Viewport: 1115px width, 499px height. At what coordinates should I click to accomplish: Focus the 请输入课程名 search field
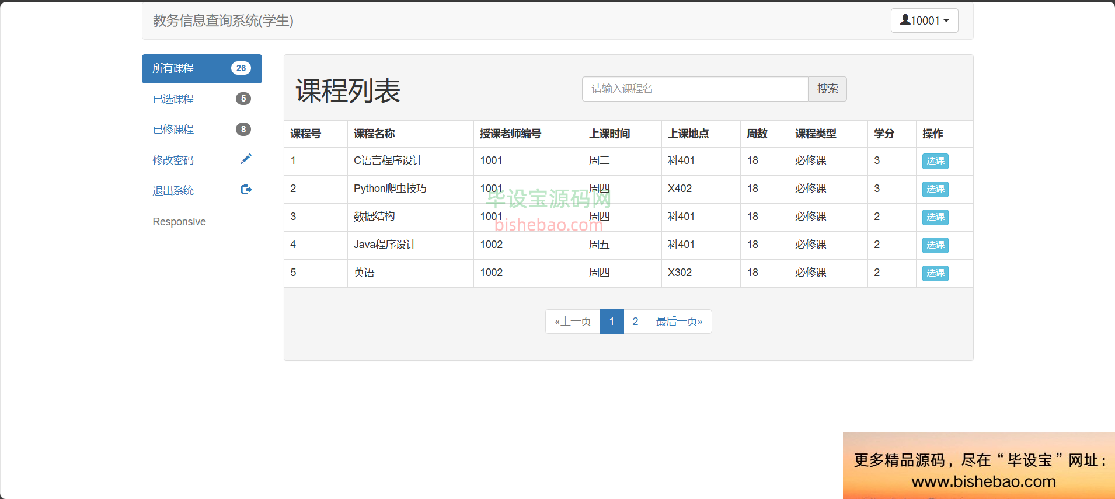695,89
